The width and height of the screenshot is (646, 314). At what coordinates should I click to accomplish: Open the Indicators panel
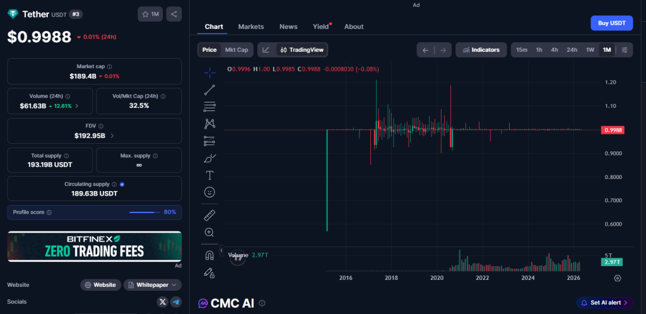click(481, 50)
